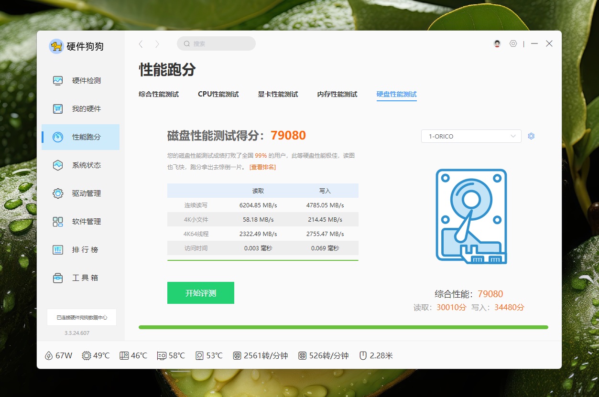
Task: Click 4K write value 214.45 MB/s
Action: (x=325, y=220)
